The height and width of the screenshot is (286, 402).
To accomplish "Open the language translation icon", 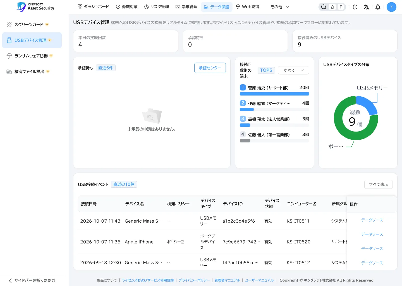I will [x=366, y=7].
